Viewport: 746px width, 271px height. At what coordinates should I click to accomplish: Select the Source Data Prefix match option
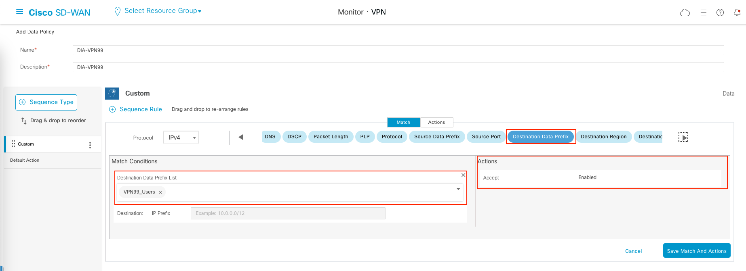pyautogui.click(x=437, y=137)
